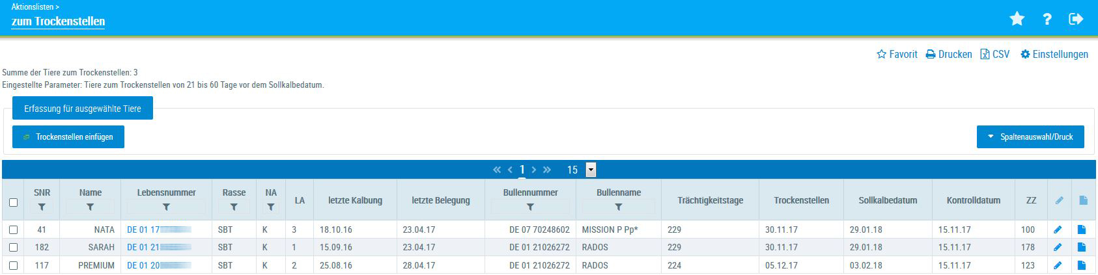Viewport: 1098px width, 275px height.
Task: Open Einstellungen settings link
Action: tap(1054, 55)
